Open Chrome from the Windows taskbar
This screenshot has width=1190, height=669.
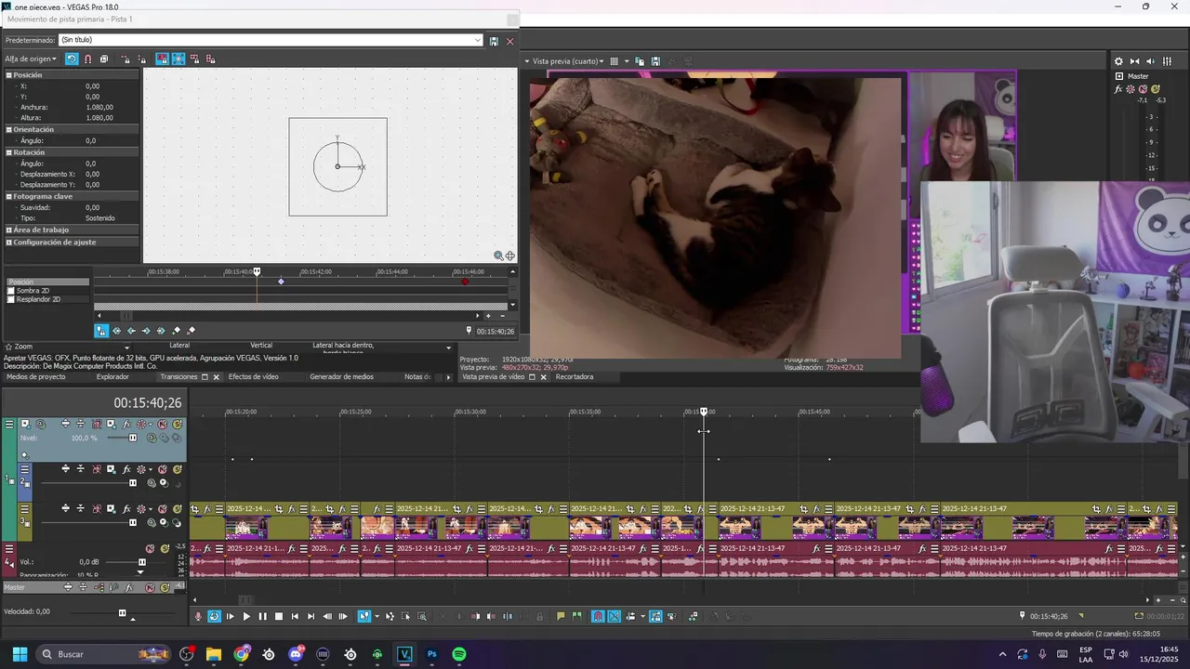(x=242, y=654)
